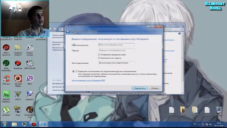This screenshot has height=128, width=227.
Task: Open the Нет поставщика услуг Интернета link
Action: pos(88,80)
